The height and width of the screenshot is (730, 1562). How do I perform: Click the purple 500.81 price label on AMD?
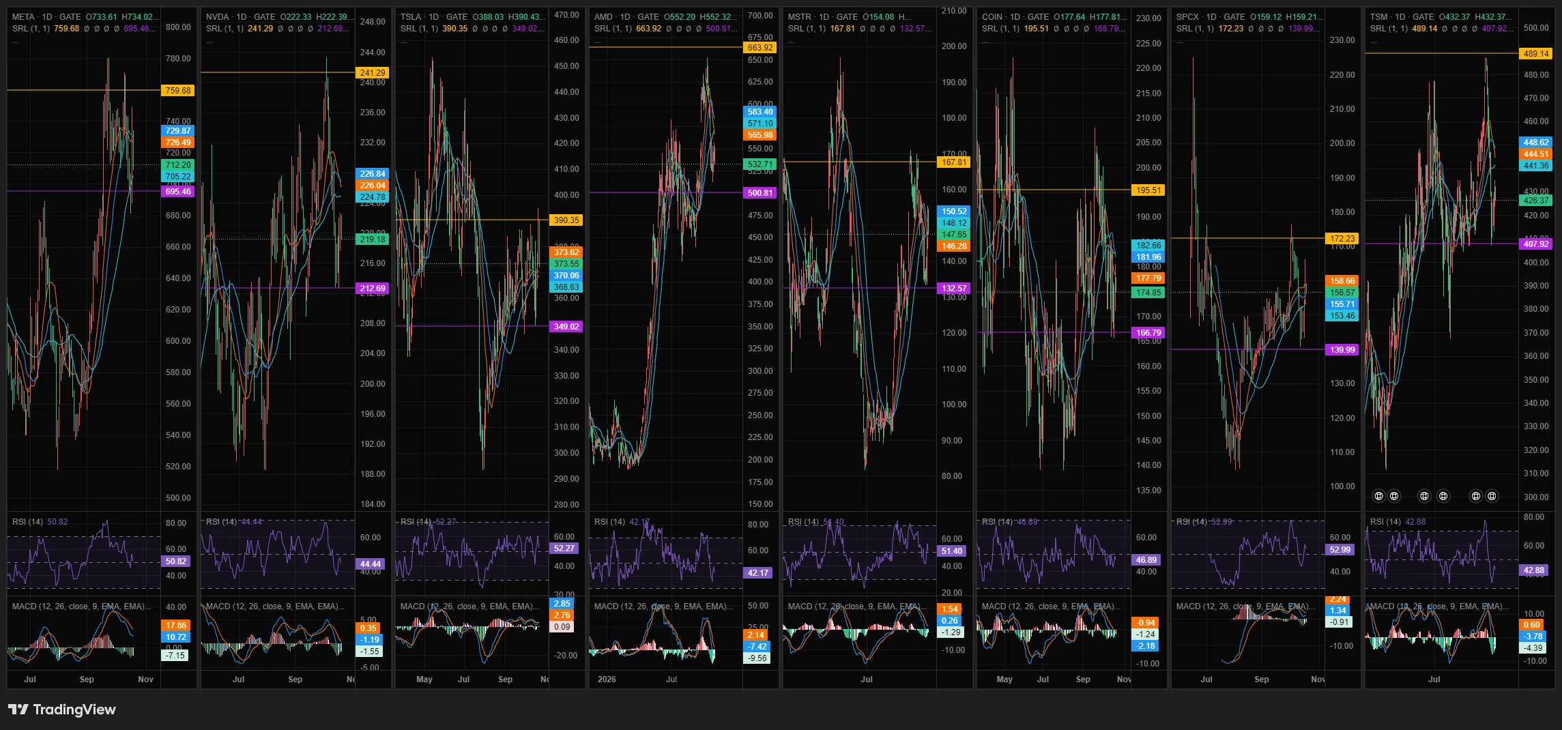[x=760, y=192]
